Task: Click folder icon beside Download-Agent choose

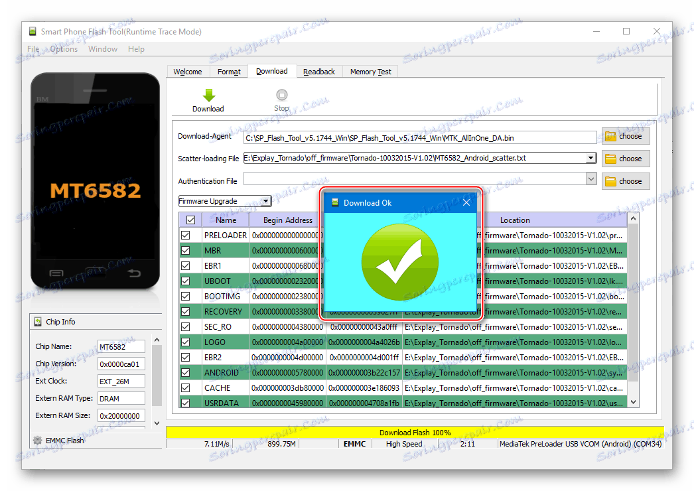Action: pos(610,137)
